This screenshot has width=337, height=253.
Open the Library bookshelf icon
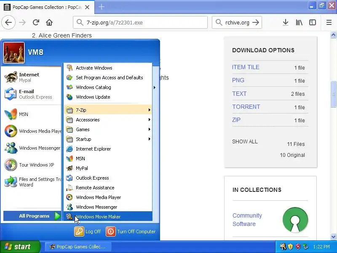[x=299, y=22]
